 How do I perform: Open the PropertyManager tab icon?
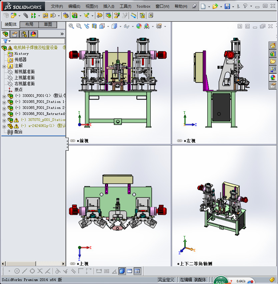pos(15,34)
